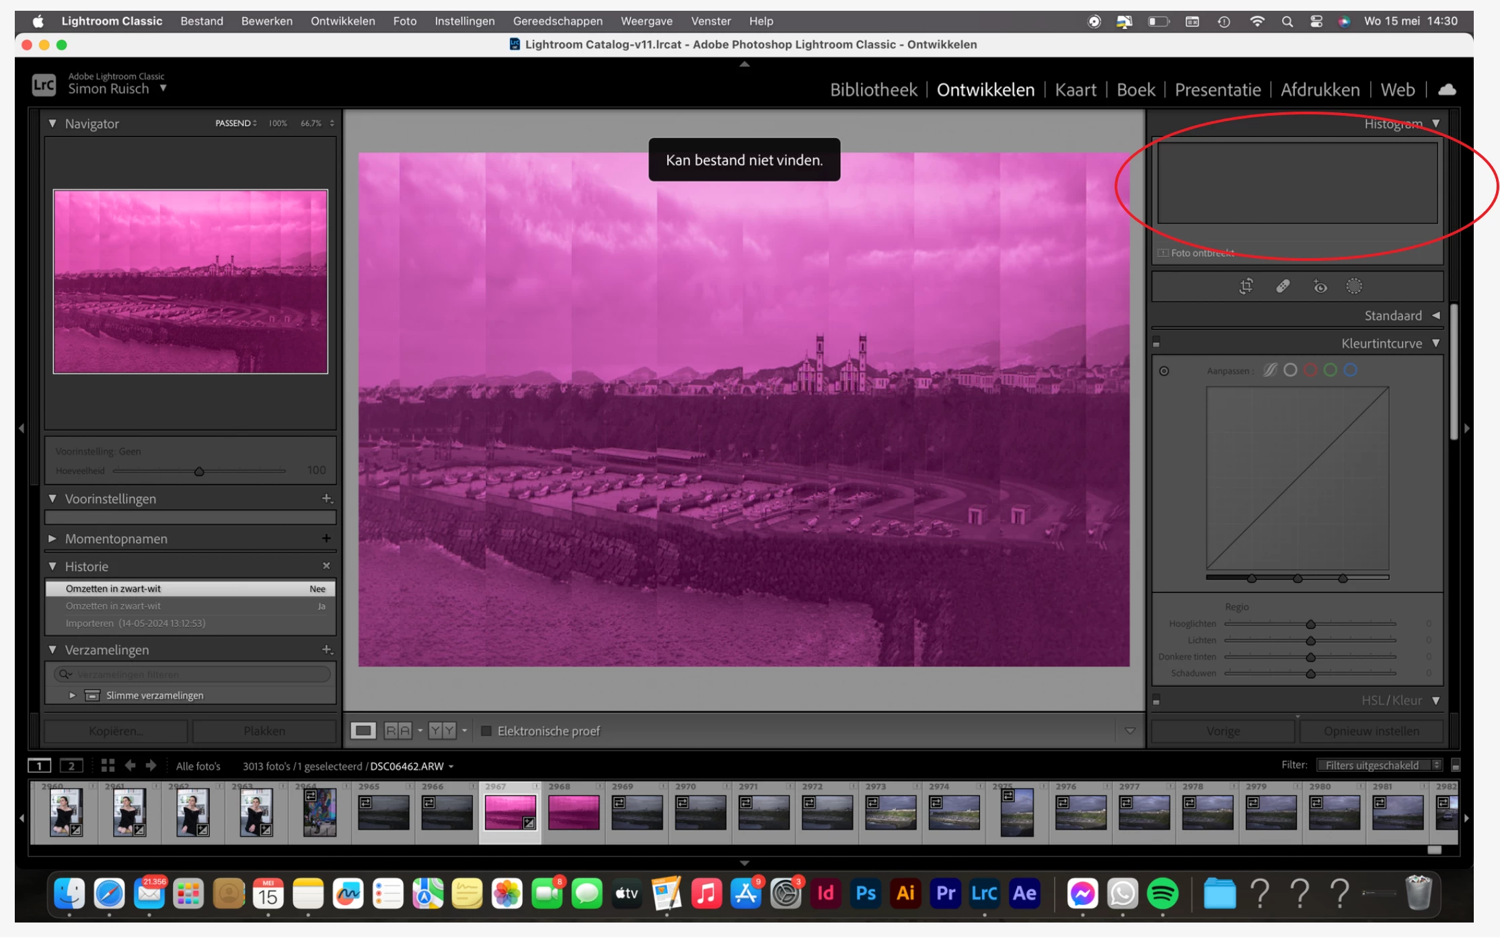The width and height of the screenshot is (1500, 940).
Task: Click the Opnieuw instellen button
Action: [x=1371, y=731]
